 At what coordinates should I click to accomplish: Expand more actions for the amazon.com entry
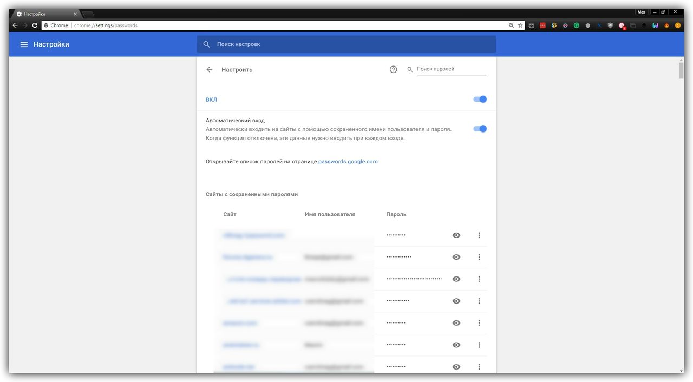[x=479, y=323]
